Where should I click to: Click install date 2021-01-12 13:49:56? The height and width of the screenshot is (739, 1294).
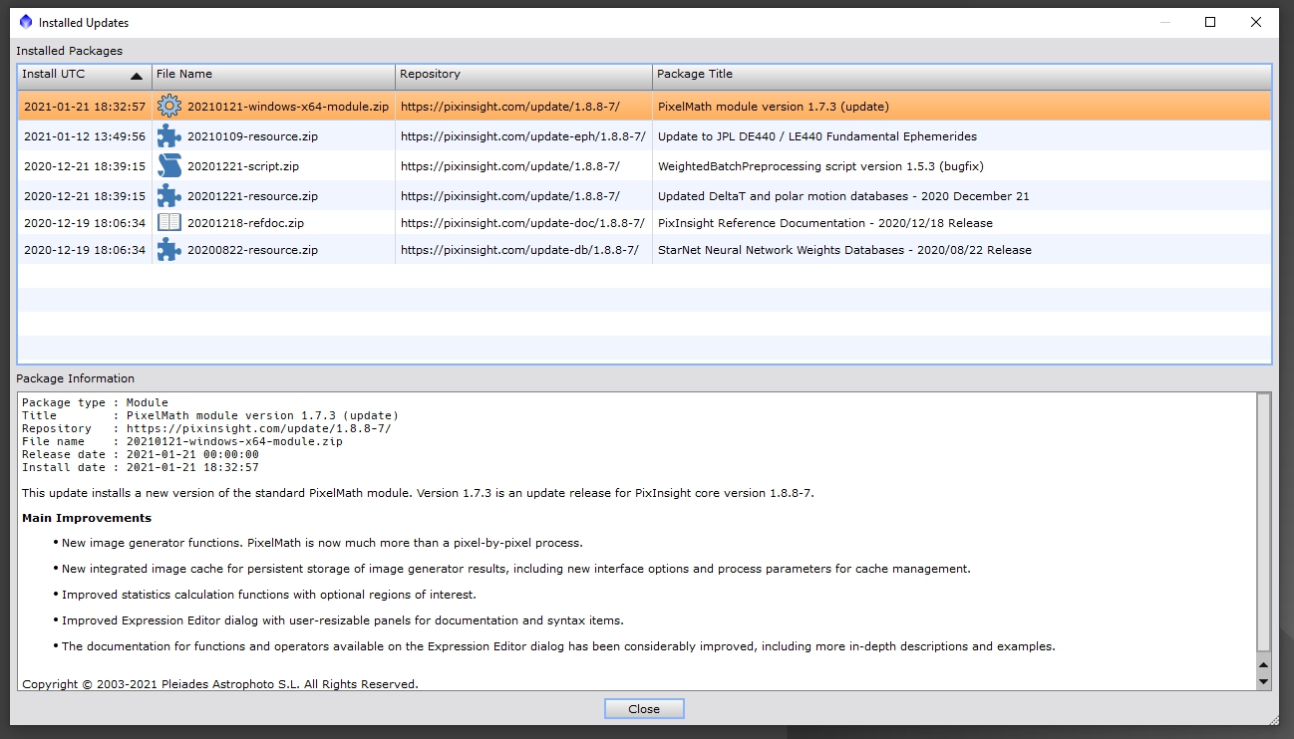(85, 136)
